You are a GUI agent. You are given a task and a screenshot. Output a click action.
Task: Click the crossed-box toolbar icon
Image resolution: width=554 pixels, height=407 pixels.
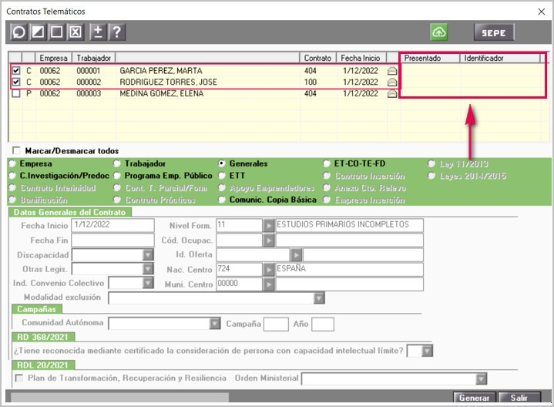[x=76, y=32]
